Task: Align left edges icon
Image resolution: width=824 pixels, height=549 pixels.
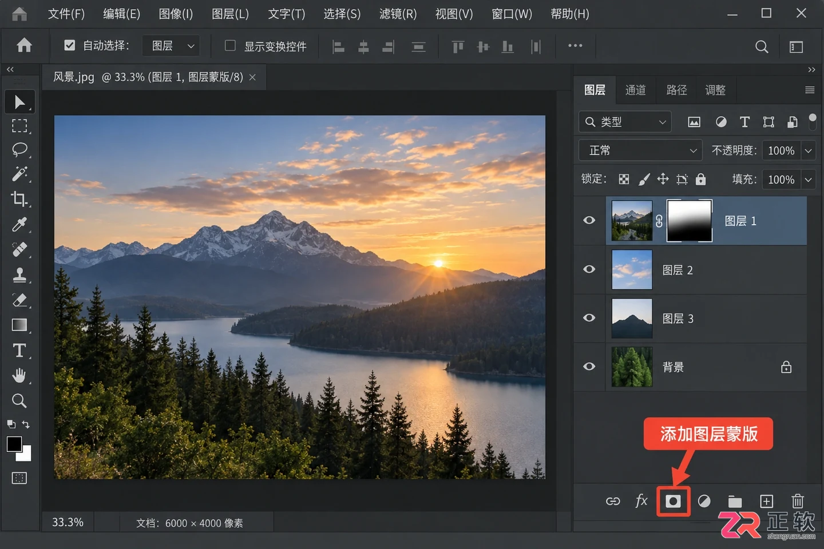Action: (339, 47)
